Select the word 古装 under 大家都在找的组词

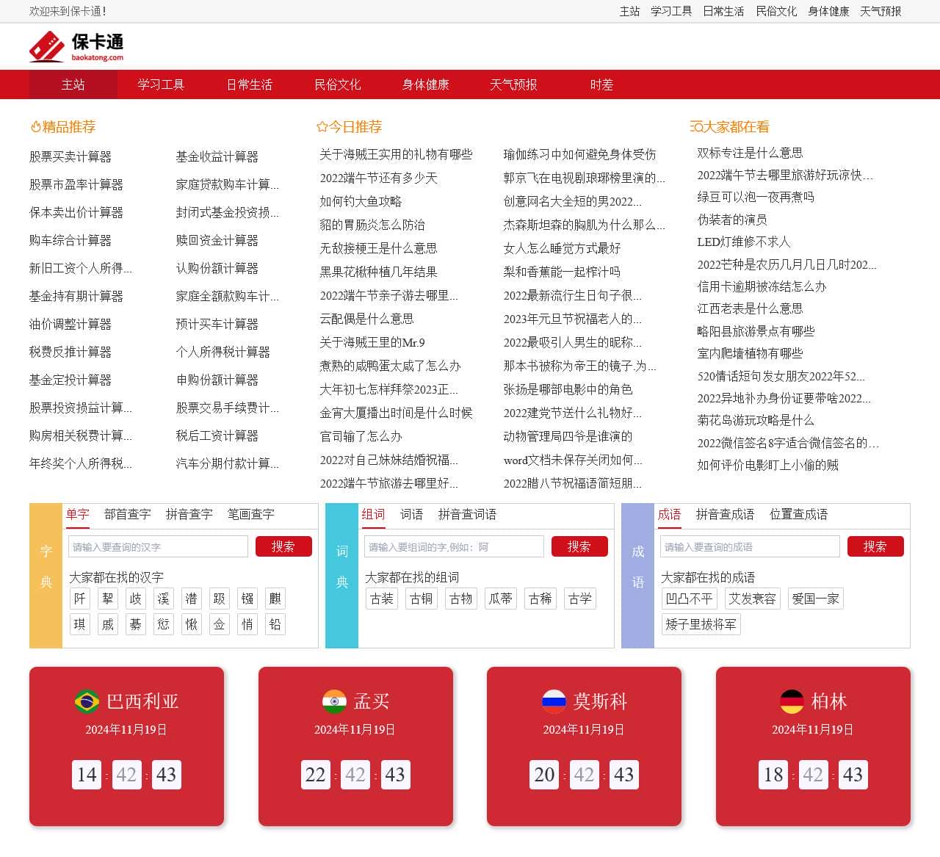pyautogui.click(x=381, y=598)
